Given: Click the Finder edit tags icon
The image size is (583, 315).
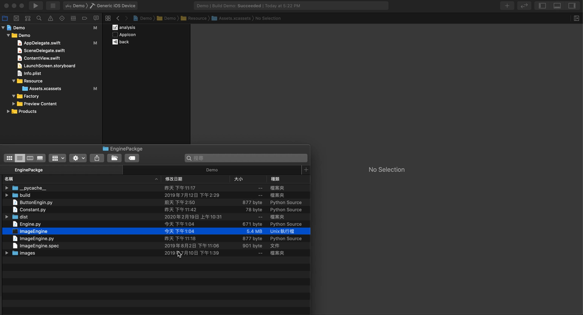Looking at the screenshot, I should 132,158.
